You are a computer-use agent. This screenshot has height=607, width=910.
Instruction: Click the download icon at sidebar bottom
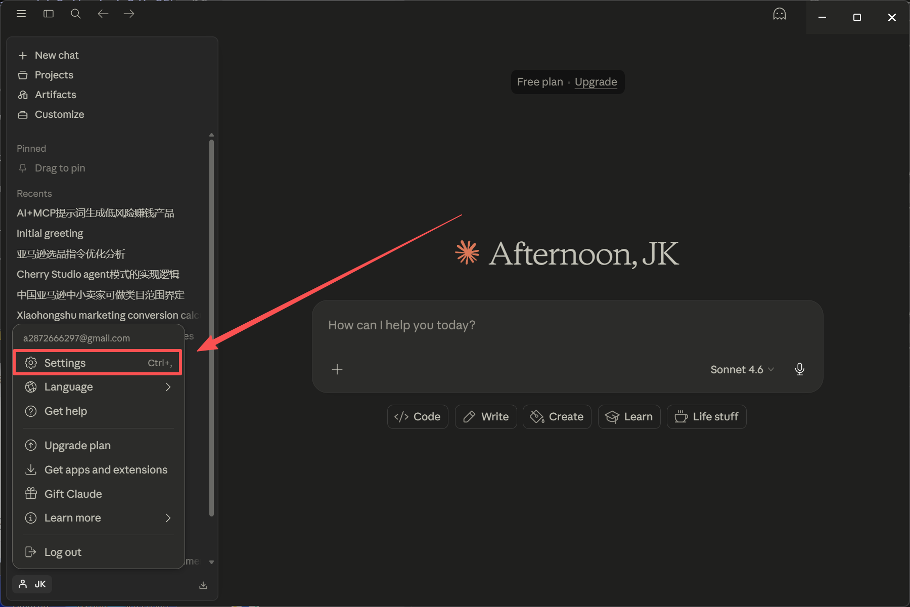tap(203, 585)
